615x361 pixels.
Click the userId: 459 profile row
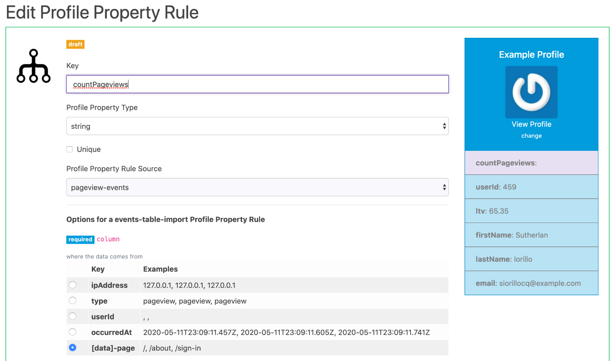pos(531,187)
